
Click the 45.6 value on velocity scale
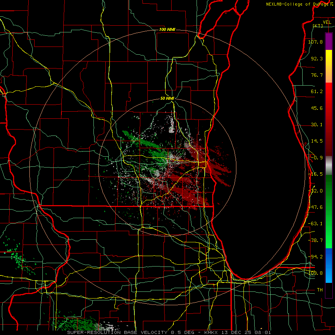[317, 108]
